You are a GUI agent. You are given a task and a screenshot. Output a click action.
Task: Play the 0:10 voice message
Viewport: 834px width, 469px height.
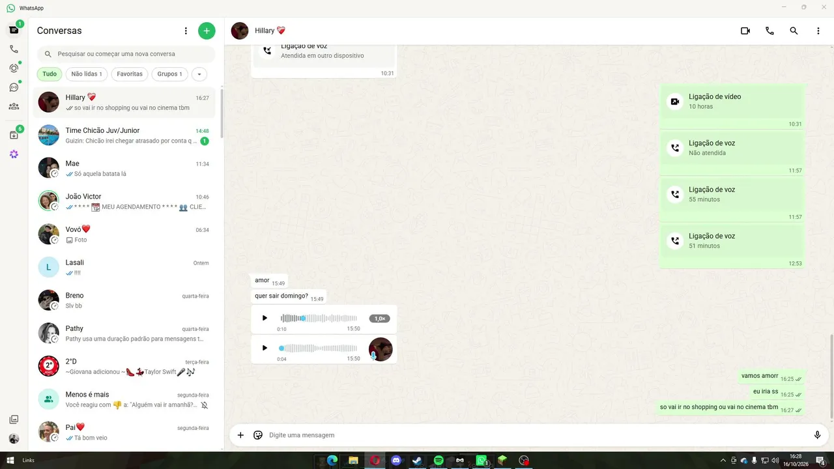[265, 318]
